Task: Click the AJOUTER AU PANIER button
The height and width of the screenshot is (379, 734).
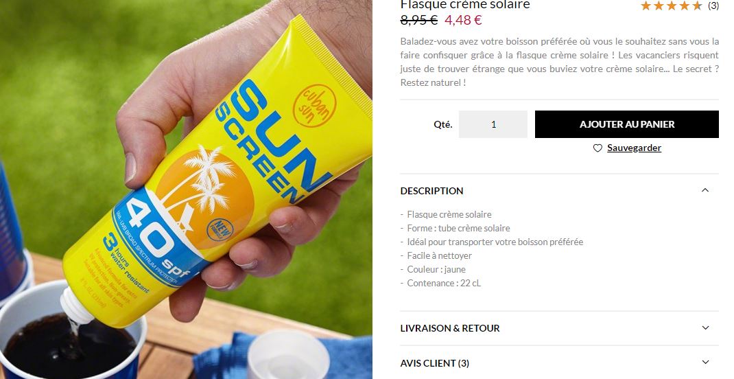Action: 627,124
